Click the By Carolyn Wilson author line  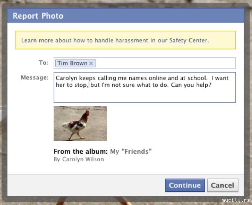tap(79, 159)
